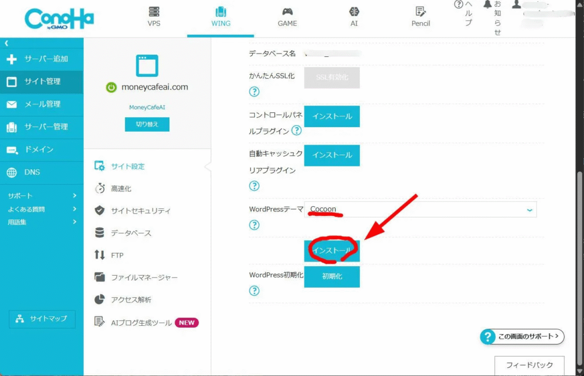This screenshot has width=584, height=376.
Task: Click the データベース cylinder icon
Action: point(99,233)
